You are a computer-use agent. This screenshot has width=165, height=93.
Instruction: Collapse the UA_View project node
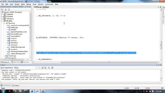click(2, 21)
